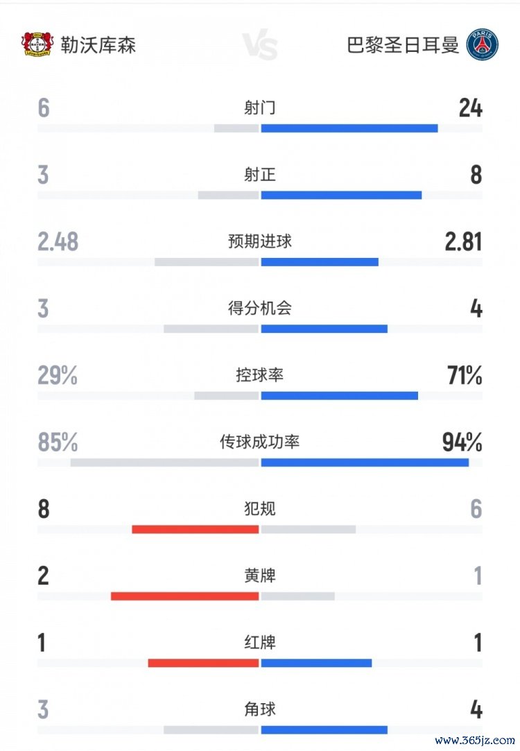The width and height of the screenshot is (520, 751).
Task: Click Leverkusen's 2.48 expected goals value
Action: [x=58, y=242]
